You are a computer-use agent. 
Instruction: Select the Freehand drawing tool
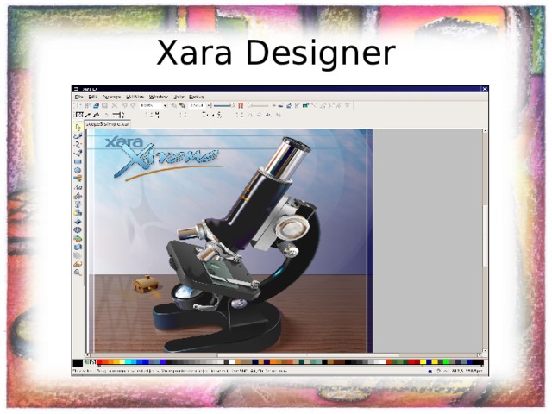coord(78,135)
